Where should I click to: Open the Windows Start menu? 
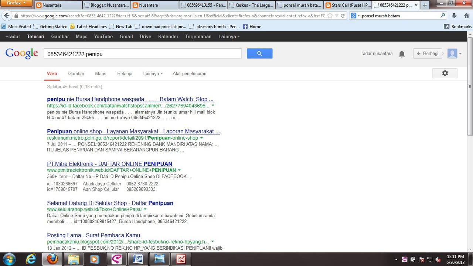(x=9, y=259)
